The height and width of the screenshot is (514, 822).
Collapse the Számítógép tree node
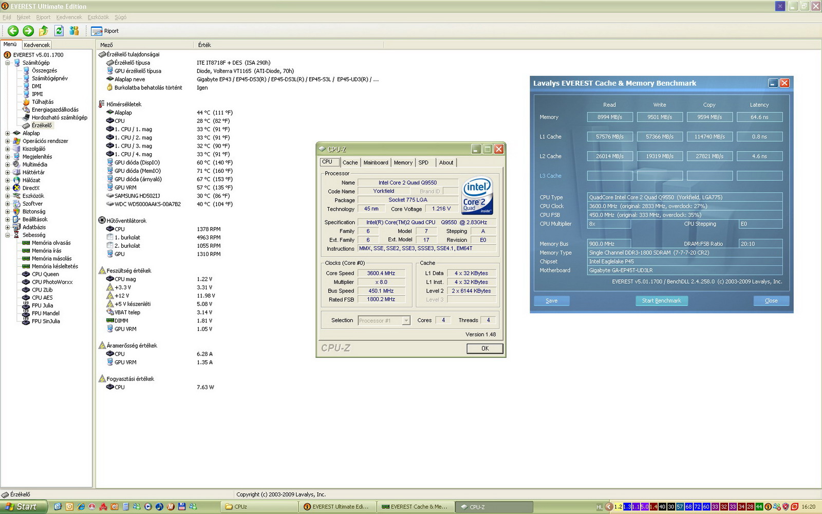(8, 63)
